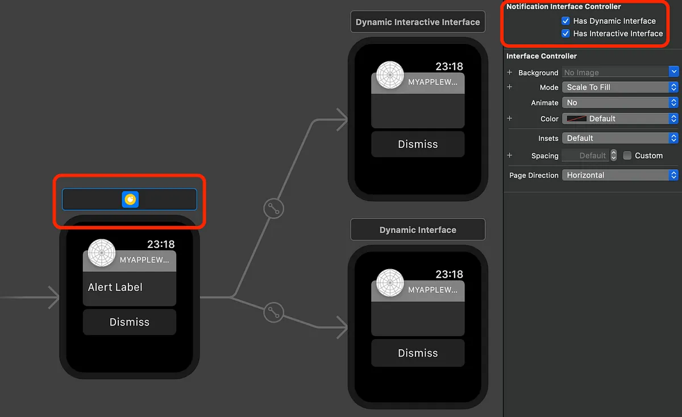This screenshot has height=417, width=682.
Task: Open the Animate dropdown
Action: 619,102
